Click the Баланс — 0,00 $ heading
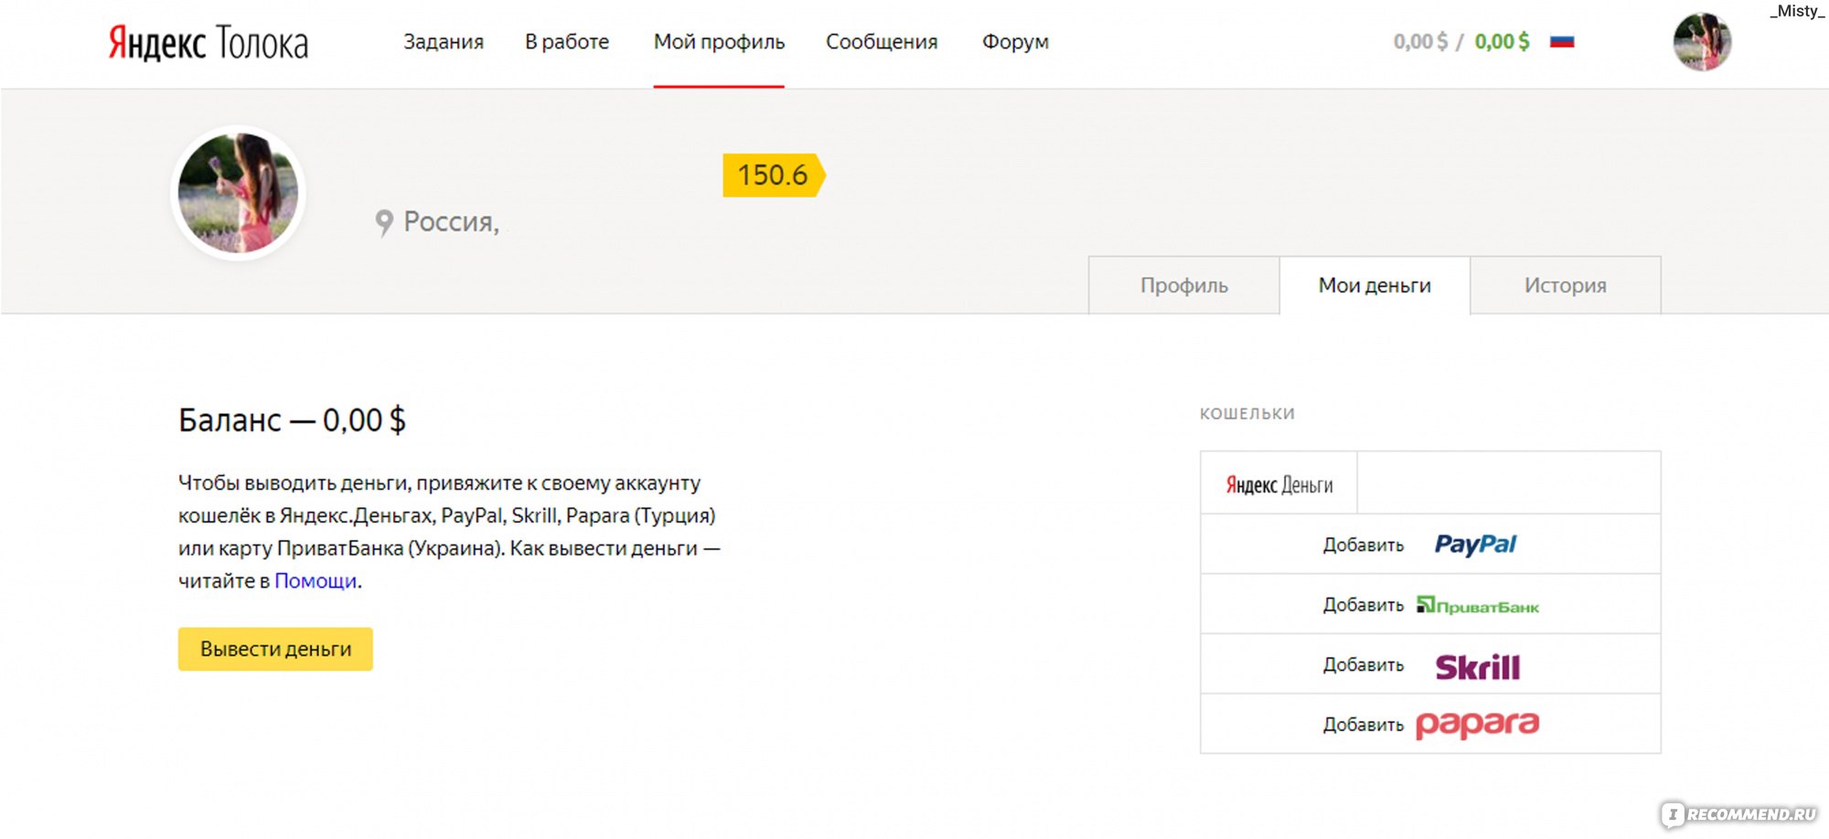This screenshot has height=839, width=1829. point(292,420)
